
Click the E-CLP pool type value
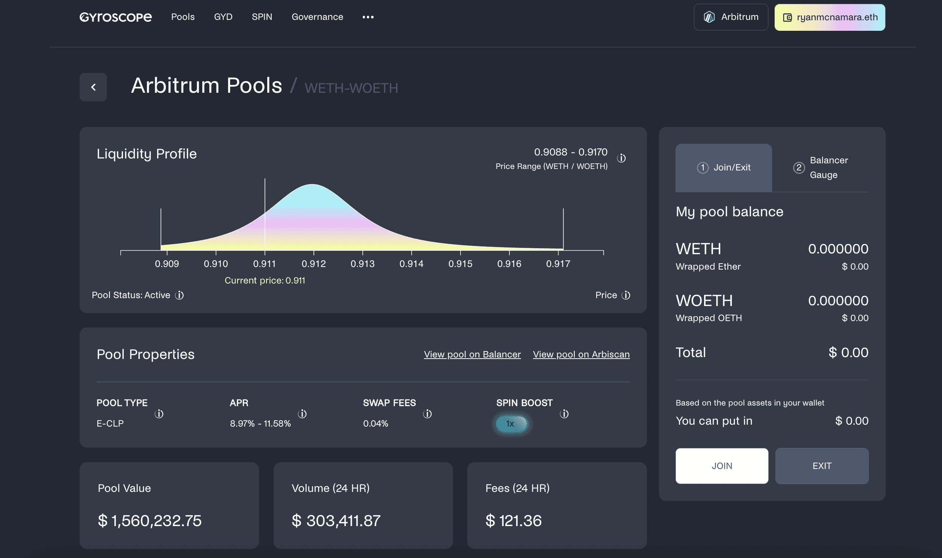point(110,424)
